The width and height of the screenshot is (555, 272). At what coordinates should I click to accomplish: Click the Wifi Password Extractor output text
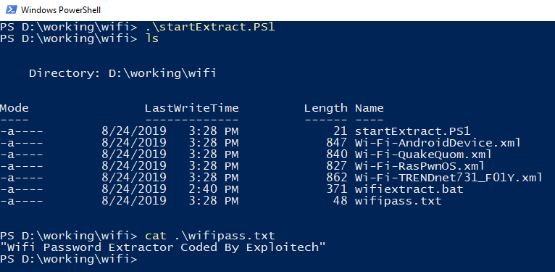[x=162, y=247]
